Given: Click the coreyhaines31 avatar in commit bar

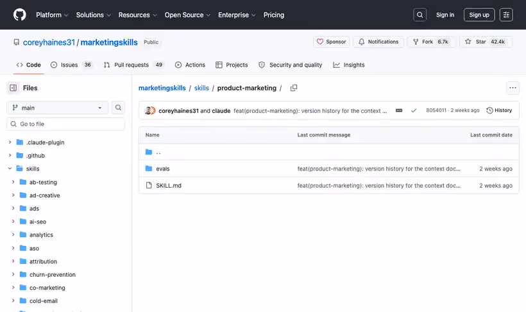Looking at the screenshot, I should pos(148,110).
